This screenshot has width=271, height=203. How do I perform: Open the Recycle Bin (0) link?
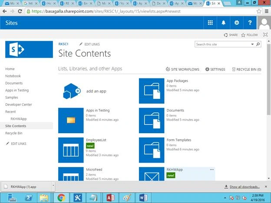coord(246,69)
